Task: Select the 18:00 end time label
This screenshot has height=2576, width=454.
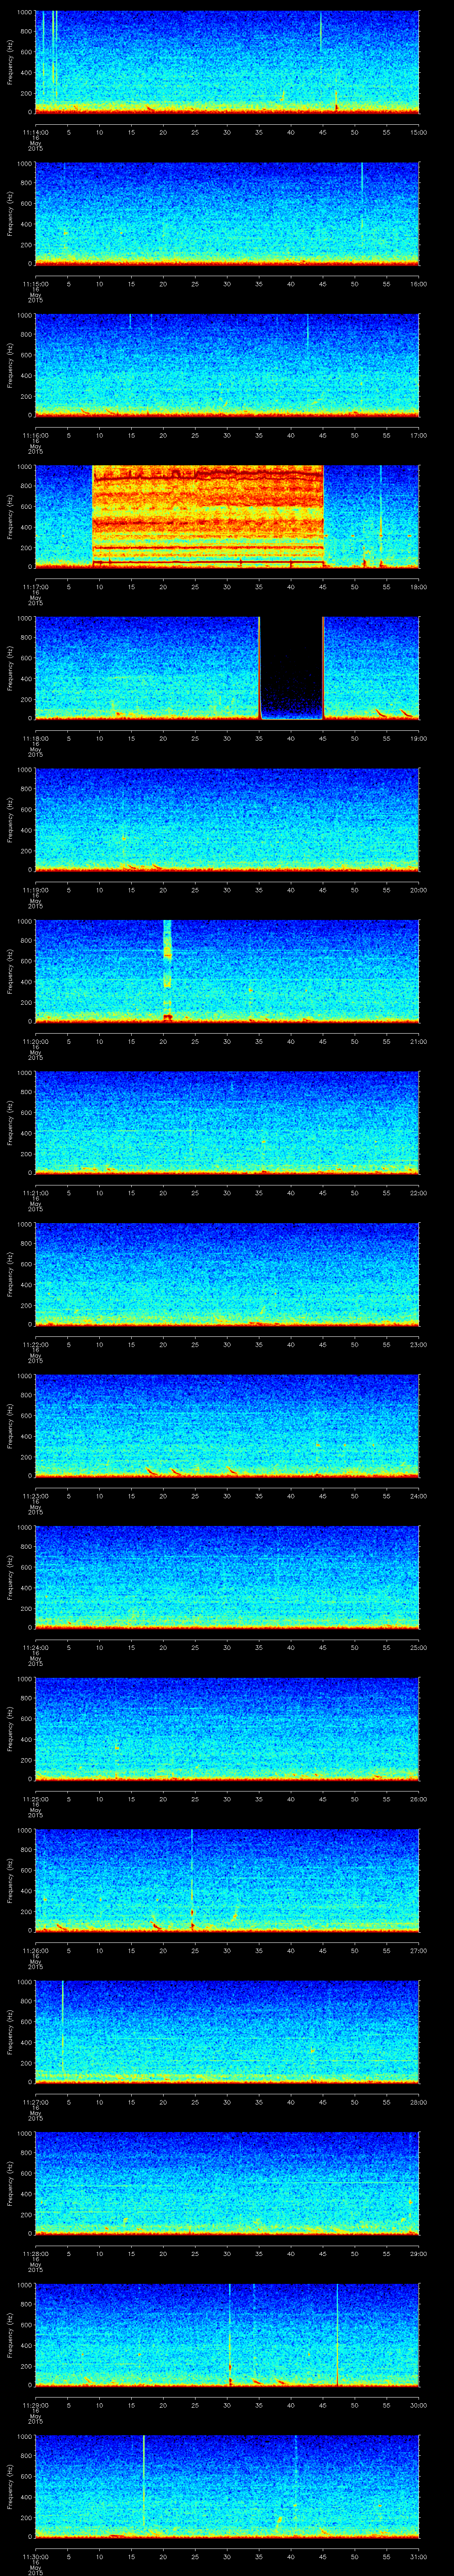Action: tap(419, 587)
